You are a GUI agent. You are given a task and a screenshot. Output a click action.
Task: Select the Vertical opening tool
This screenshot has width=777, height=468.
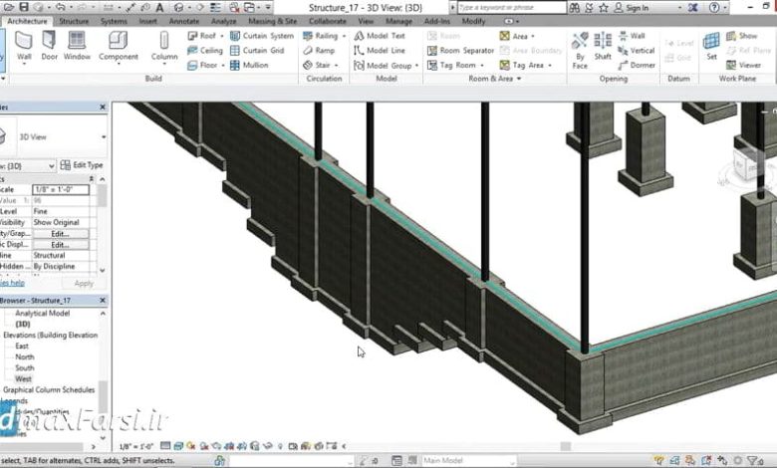tap(637, 51)
